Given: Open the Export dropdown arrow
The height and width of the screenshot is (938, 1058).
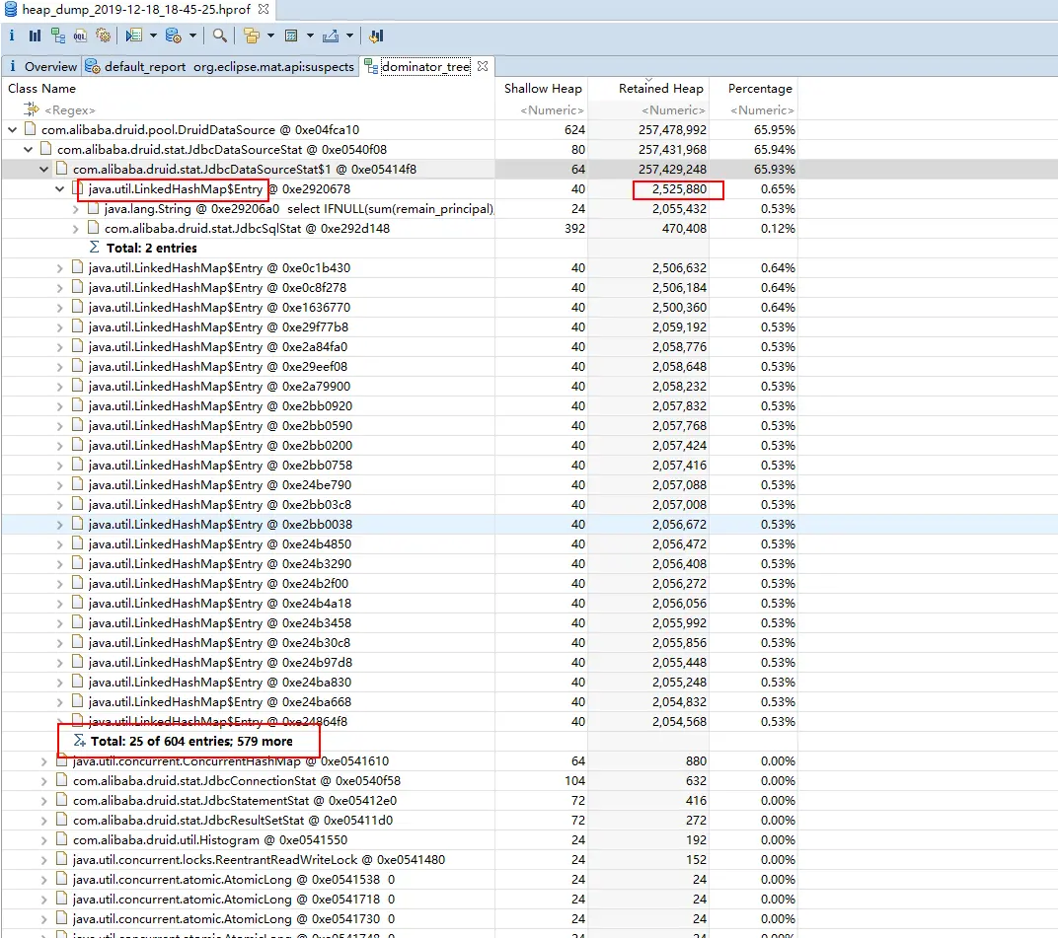Looking at the screenshot, I should 349,36.
